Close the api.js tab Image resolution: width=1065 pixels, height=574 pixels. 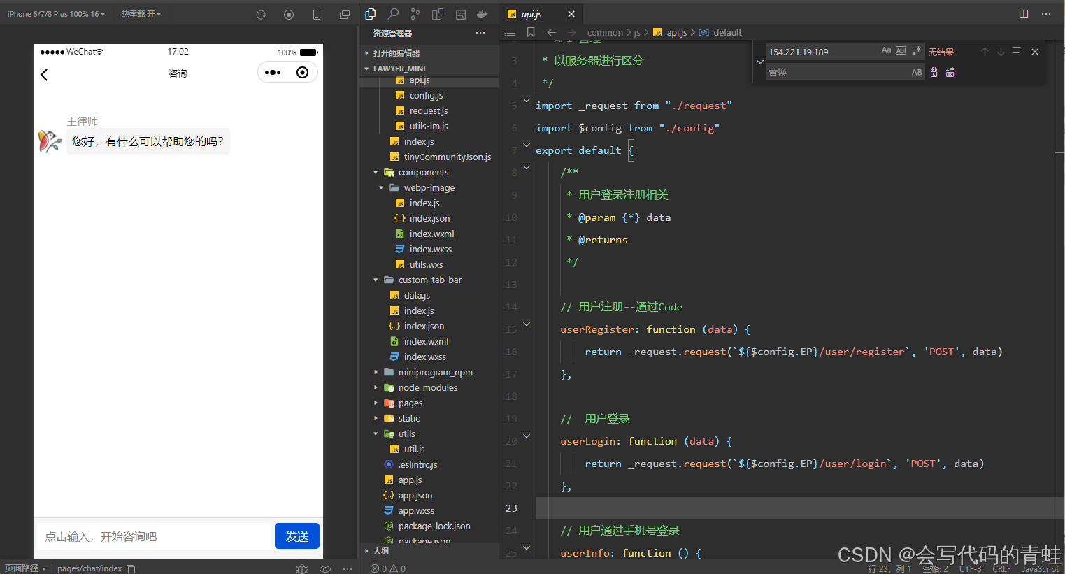[571, 14]
